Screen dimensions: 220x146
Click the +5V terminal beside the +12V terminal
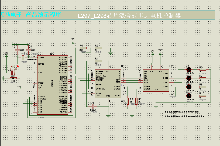(153, 53)
